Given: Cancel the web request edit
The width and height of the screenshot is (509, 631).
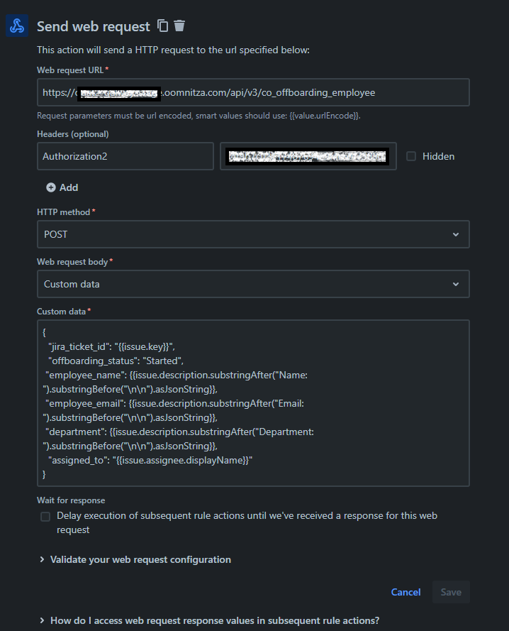Looking at the screenshot, I should (x=405, y=592).
